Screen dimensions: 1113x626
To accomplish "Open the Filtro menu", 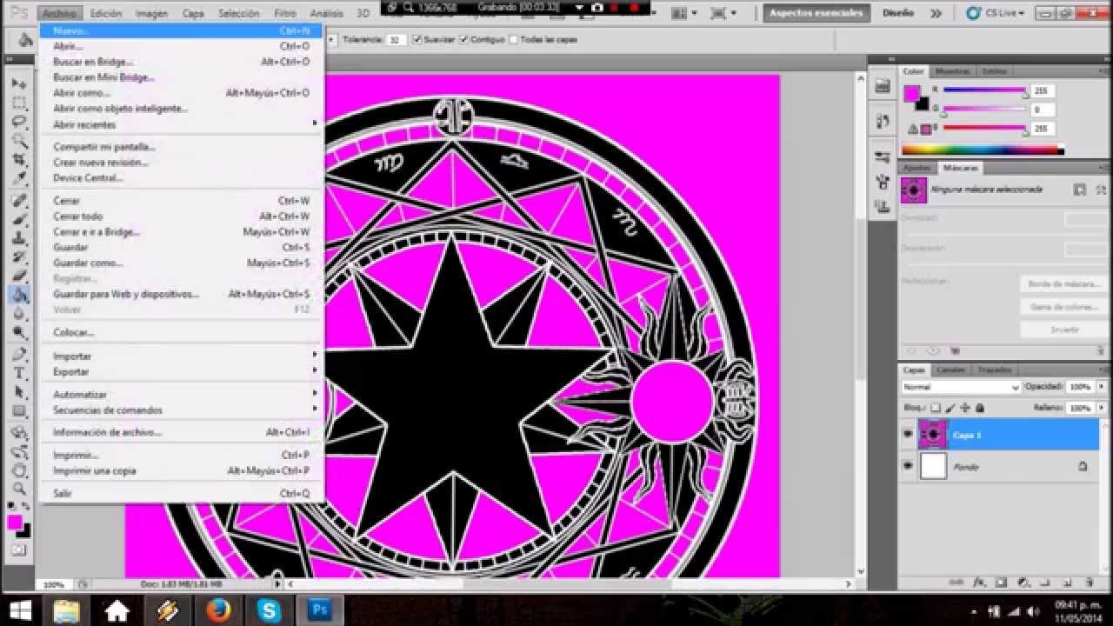I will [285, 13].
